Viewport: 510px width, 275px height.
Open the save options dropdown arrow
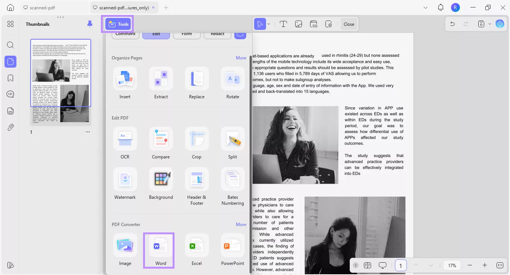(x=489, y=24)
